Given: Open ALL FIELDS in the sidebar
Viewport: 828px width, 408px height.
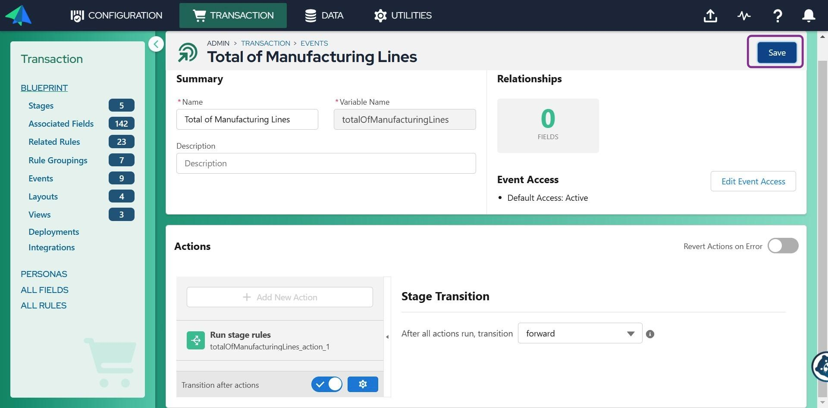Looking at the screenshot, I should tap(44, 290).
